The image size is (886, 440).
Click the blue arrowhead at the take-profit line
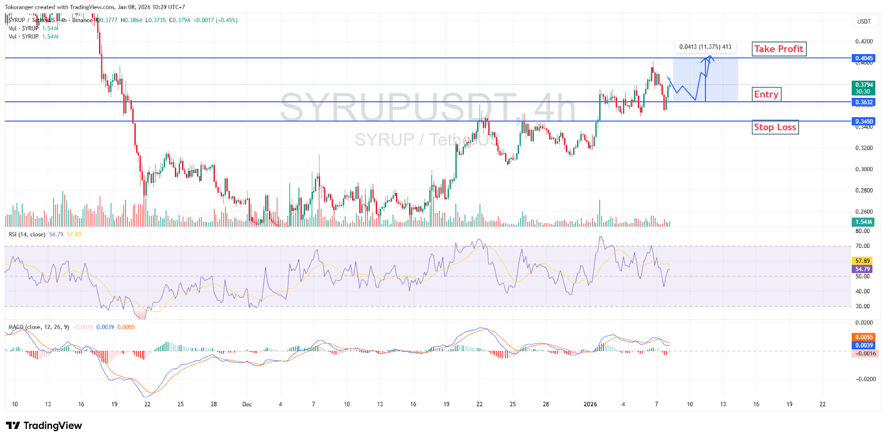(x=710, y=58)
